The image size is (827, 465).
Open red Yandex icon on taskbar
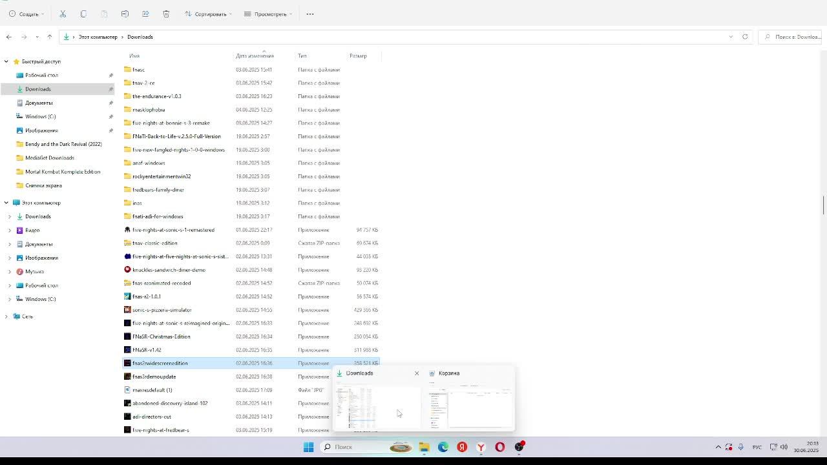tap(462, 447)
